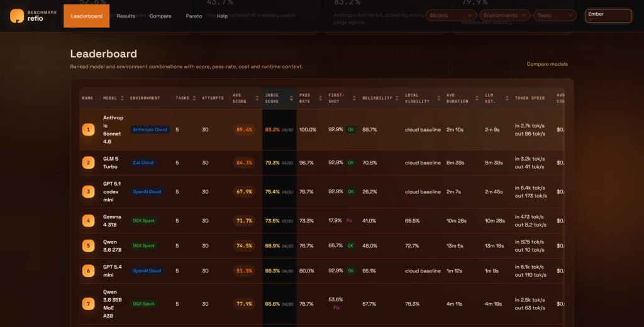Sort by the Tasks column arrows

(x=194, y=98)
